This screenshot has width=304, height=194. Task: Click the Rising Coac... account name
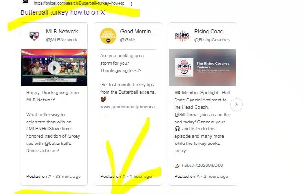(x=211, y=32)
